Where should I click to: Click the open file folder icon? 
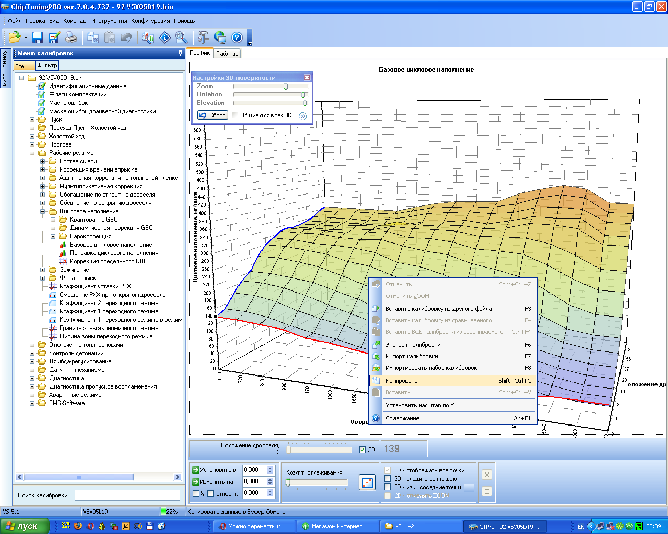click(x=15, y=38)
